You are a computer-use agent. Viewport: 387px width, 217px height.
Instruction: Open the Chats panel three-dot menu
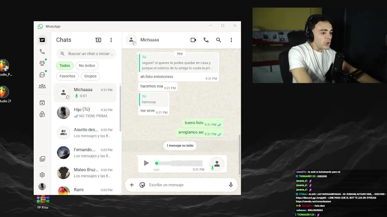click(111, 40)
